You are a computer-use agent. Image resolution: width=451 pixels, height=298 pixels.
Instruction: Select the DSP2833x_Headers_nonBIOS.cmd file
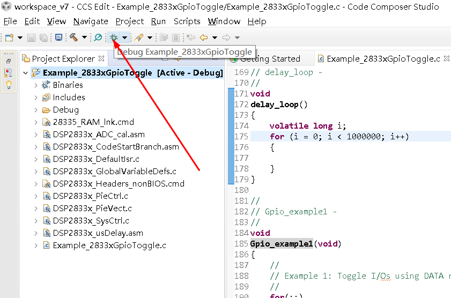click(119, 184)
